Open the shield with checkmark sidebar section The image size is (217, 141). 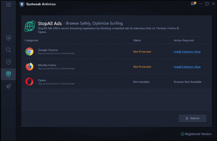click(x=8, y=62)
